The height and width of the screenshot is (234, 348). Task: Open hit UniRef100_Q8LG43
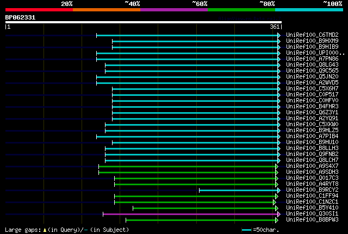pos(312,65)
